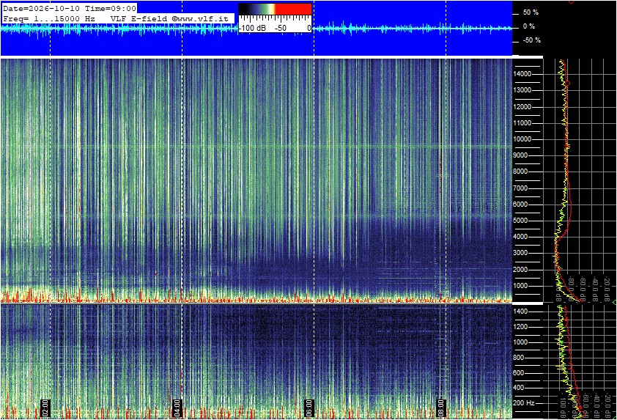Select the 08:00 time marker label

[x=440, y=408]
